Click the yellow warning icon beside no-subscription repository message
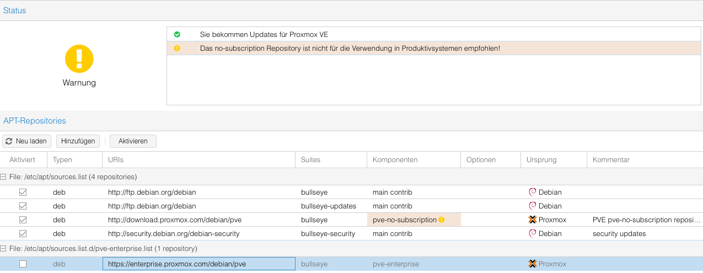 (177, 49)
